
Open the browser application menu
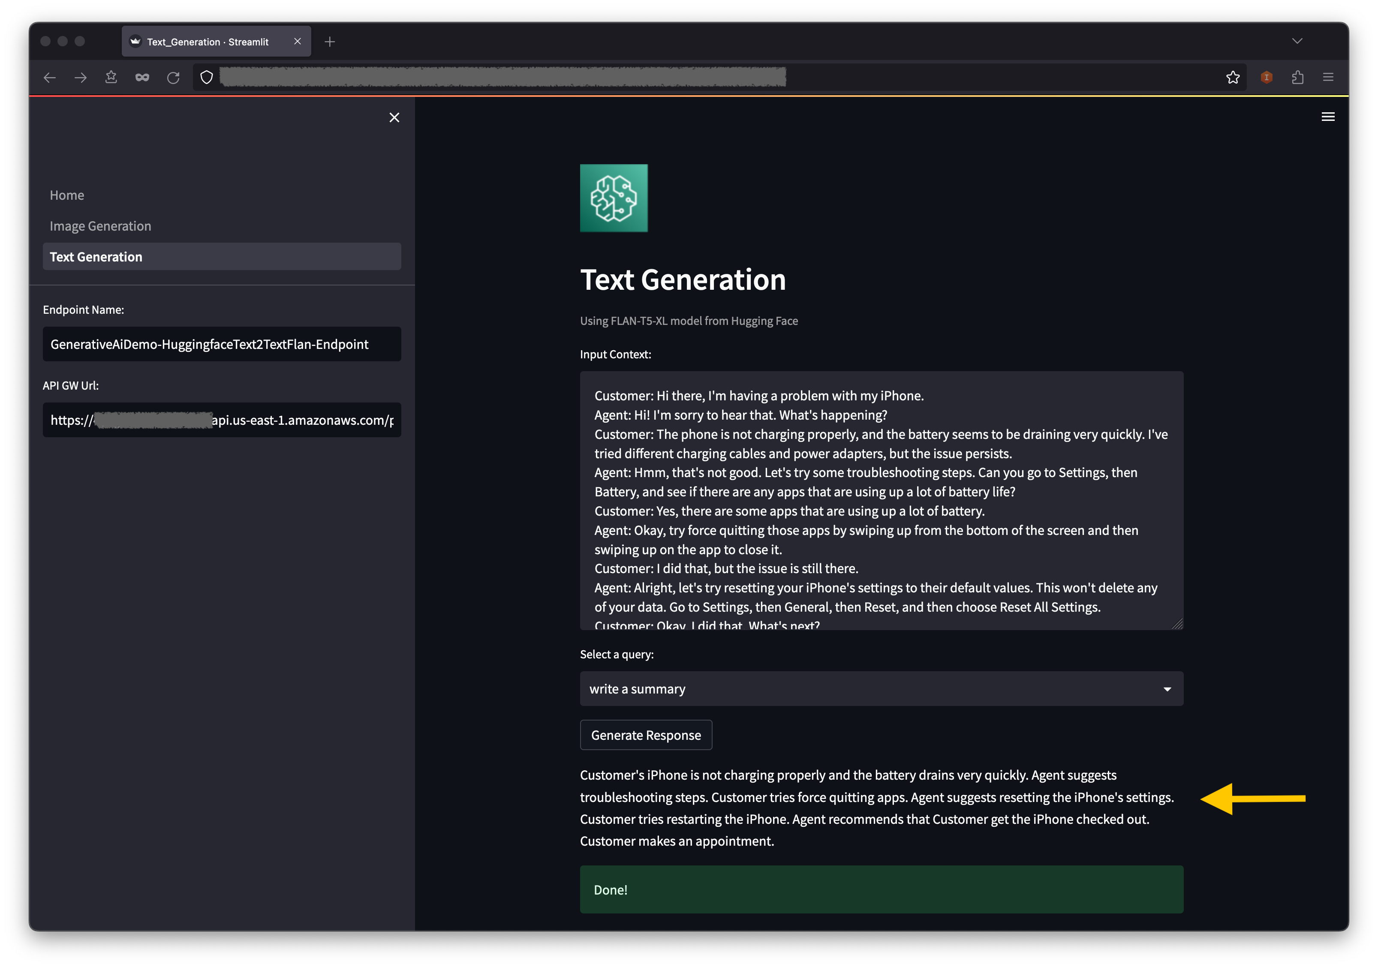tap(1328, 78)
